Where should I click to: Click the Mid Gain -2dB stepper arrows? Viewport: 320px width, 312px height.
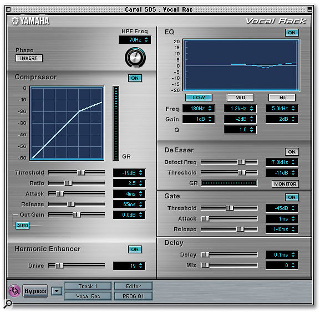tap(251, 119)
